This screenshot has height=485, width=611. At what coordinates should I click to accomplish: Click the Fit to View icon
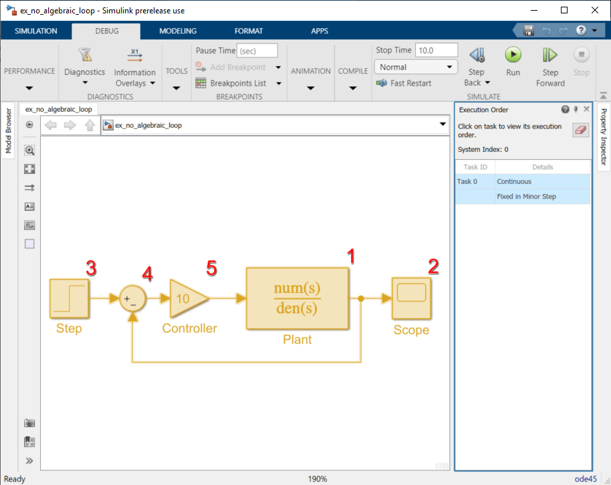coord(29,169)
